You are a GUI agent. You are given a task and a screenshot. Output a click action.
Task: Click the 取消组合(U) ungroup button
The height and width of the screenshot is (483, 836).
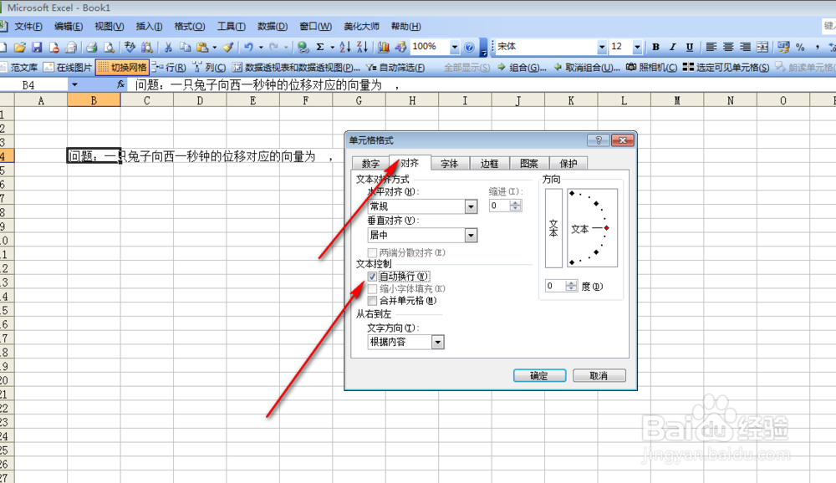pyautogui.click(x=587, y=68)
